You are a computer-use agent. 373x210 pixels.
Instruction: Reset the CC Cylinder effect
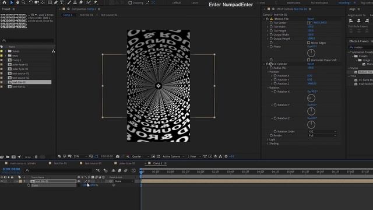click(311, 64)
